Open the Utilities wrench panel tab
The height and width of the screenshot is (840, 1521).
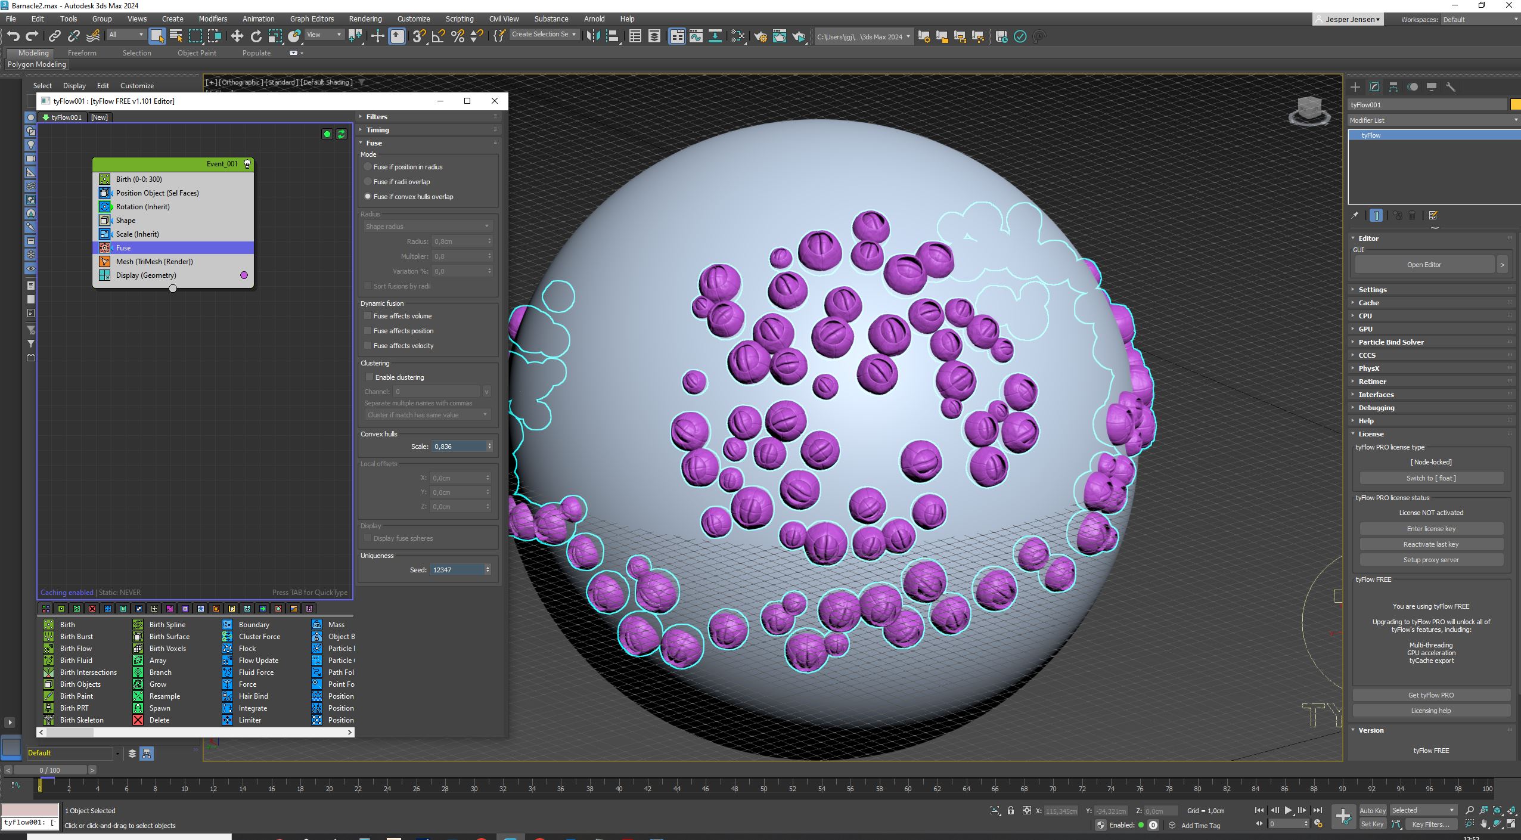[x=1451, y=87]
